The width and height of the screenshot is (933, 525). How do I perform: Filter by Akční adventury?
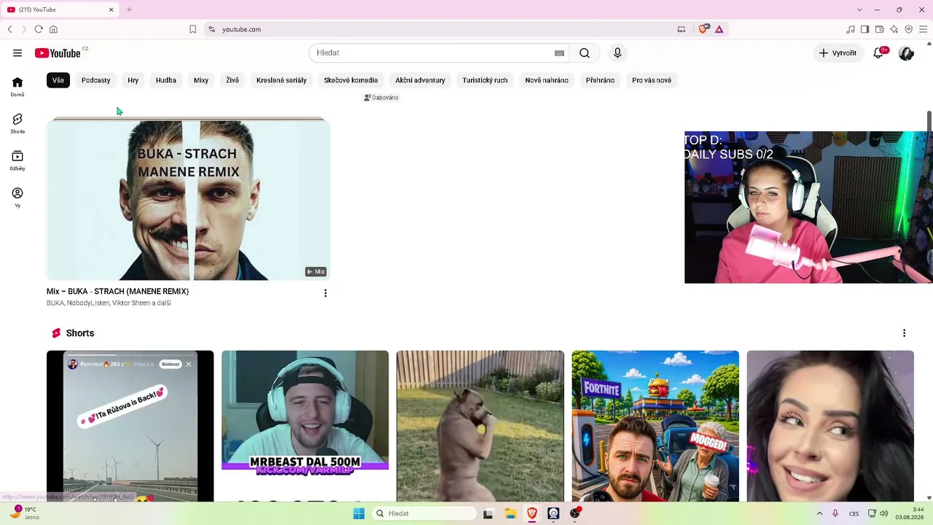(420, 80)
